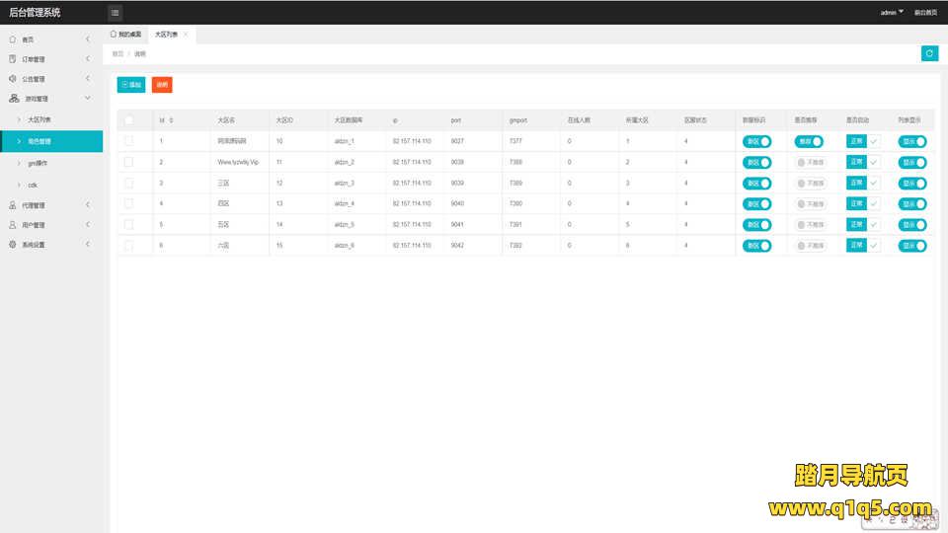
Task: Click the 订单管理 order icon in sidebar
Action: pos(13,59)
